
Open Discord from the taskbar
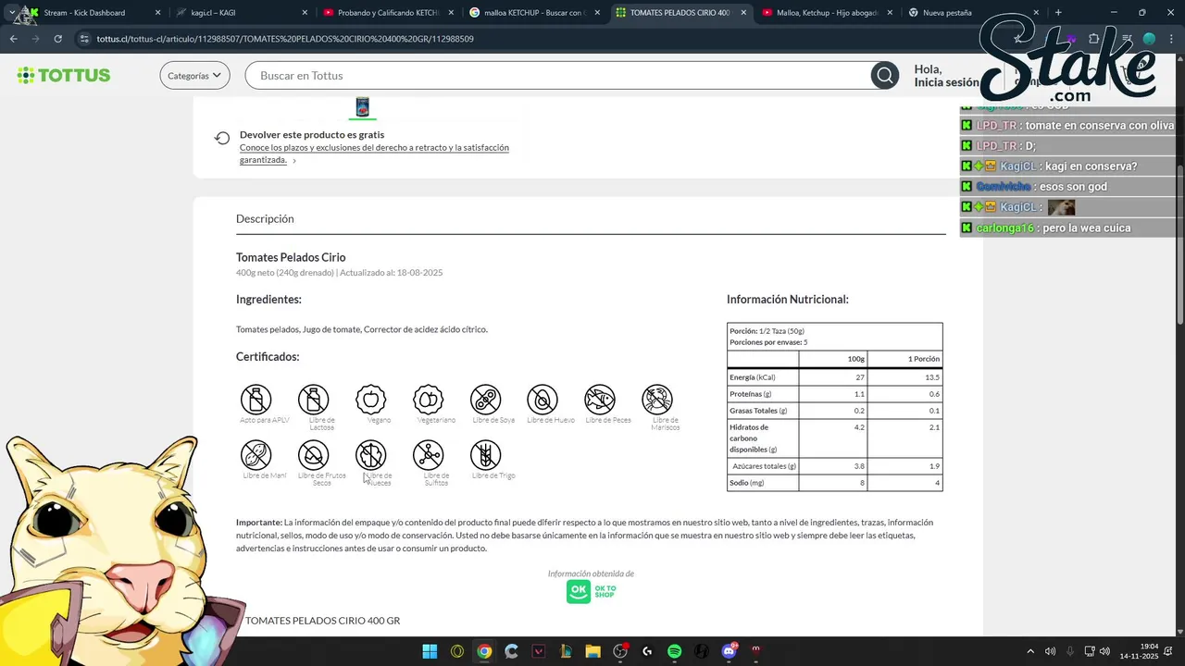(730, 651)
